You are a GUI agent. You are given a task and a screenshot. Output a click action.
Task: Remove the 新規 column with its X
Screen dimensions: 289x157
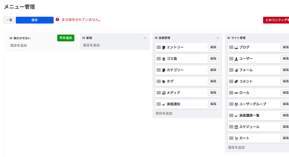click(145, 38)
